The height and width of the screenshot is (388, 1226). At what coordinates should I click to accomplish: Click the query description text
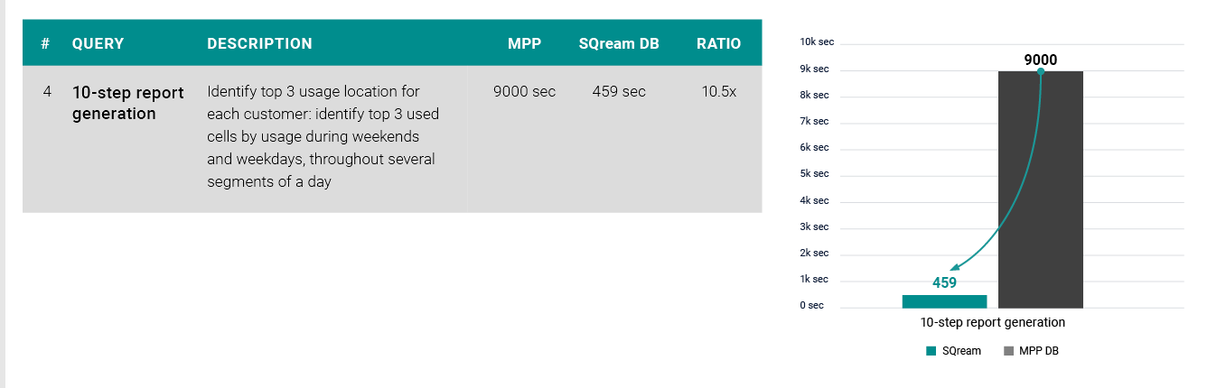[x=321, y=137]
